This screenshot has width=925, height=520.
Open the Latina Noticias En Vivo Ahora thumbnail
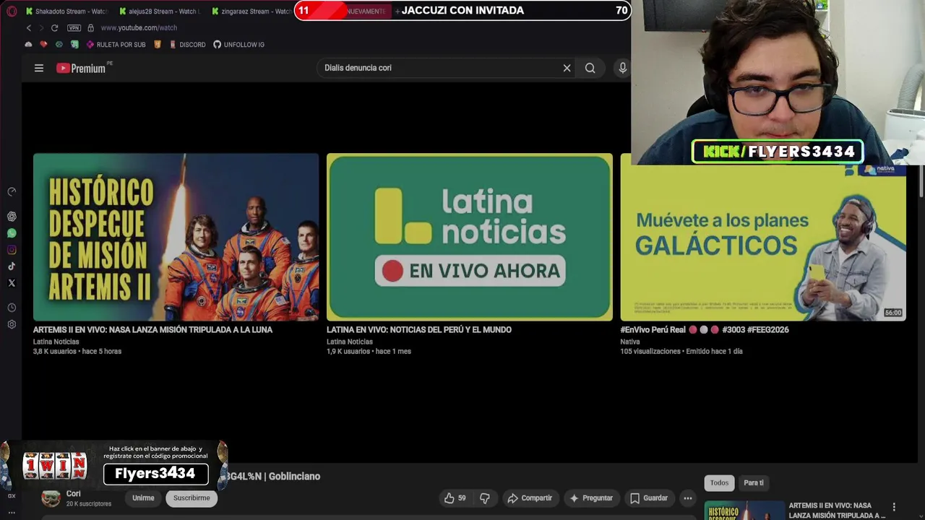tap(470, 237)
